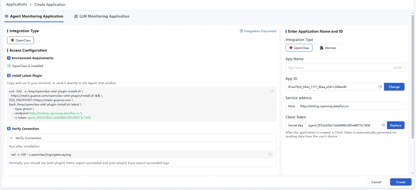This screenshot has width=416, height=190.
Task: Click the green endpoint URL in command
Action: 54,113
